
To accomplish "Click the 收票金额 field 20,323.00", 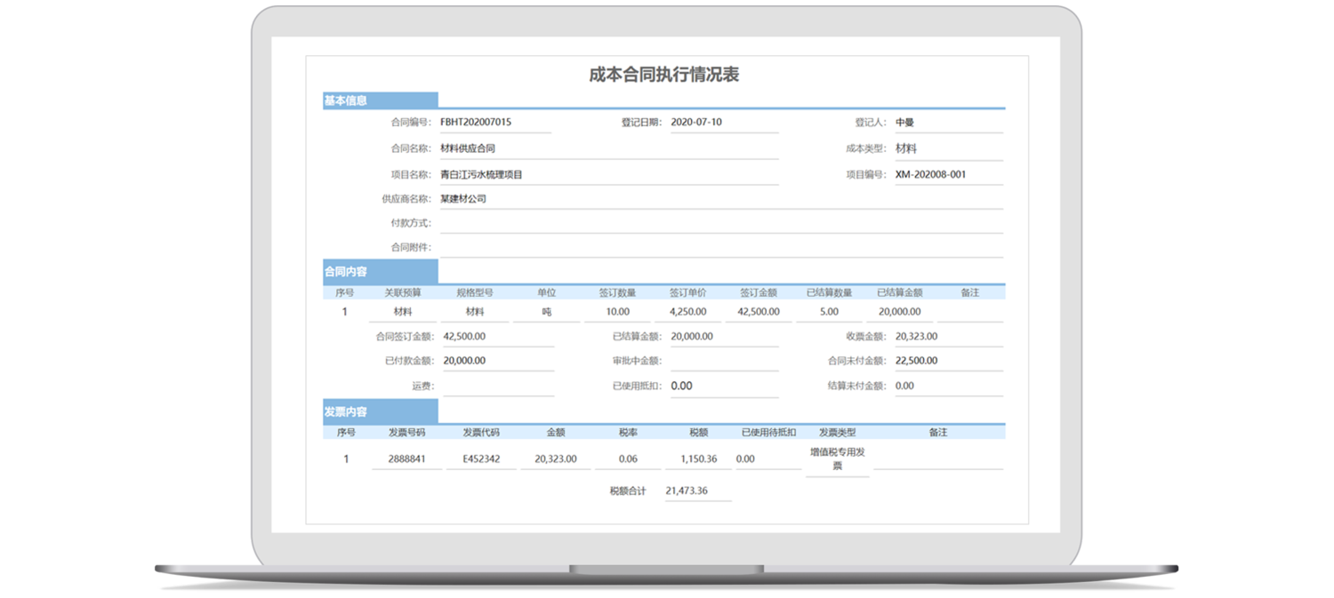I will pyautogui.click(x=947, y=337).
